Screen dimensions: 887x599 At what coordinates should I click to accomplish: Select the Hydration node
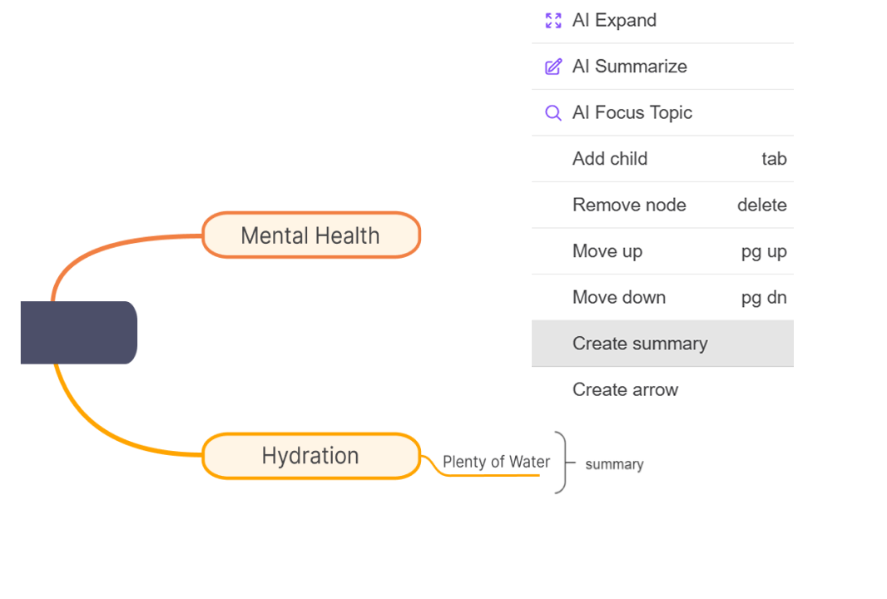pos(310,456)
